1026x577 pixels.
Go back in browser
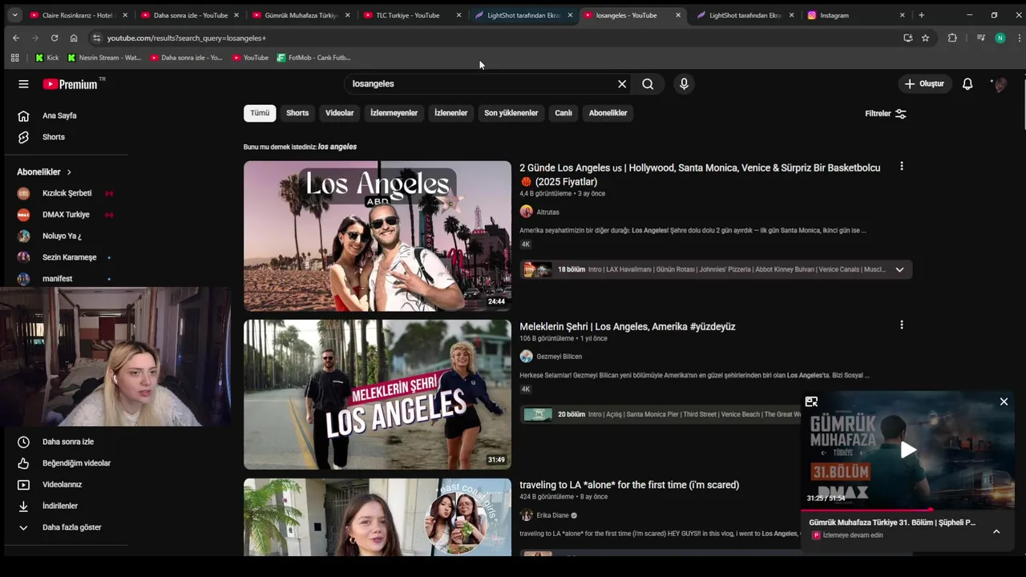click(x=16, y=38)
